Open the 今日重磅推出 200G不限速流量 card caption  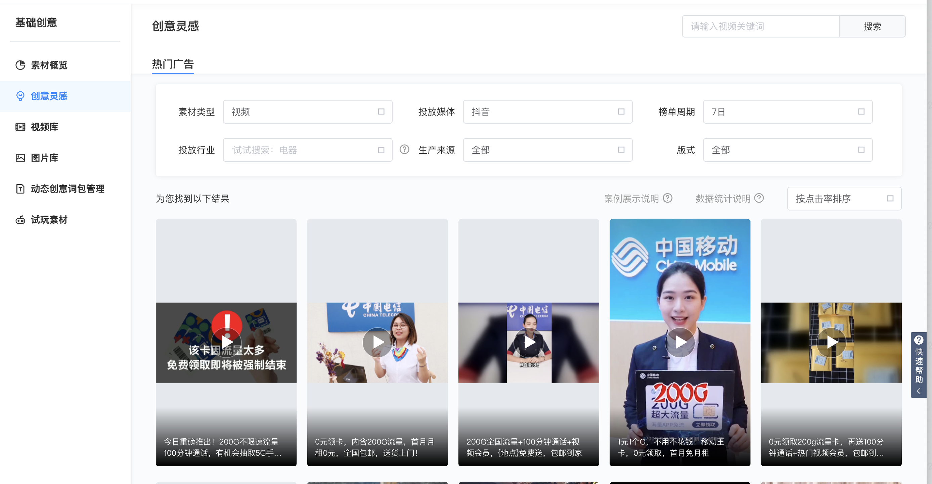coord(223,447)
